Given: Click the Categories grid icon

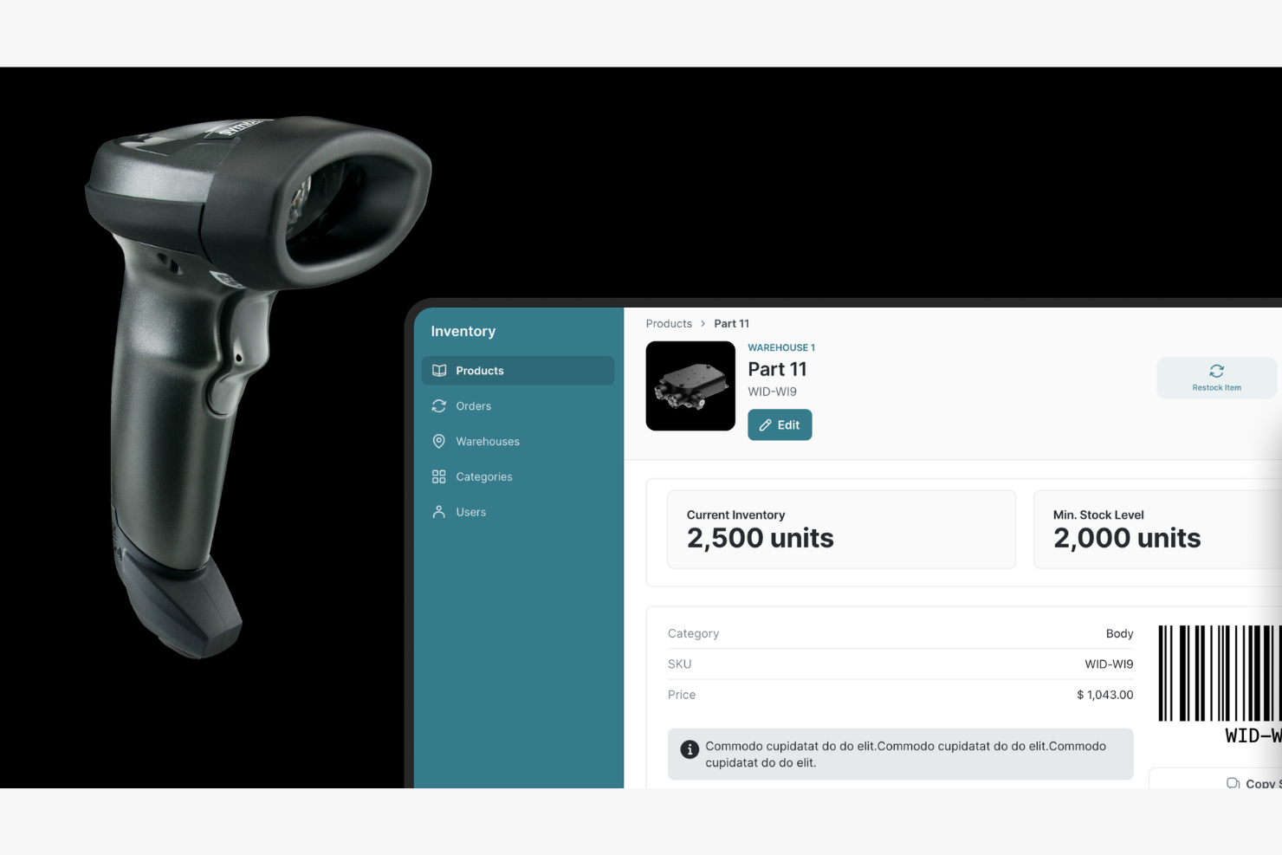Looking at the screenshot, I should tap(439, 476).
